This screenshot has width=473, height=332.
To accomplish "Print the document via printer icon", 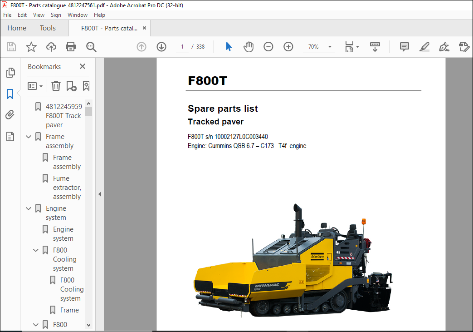I will point(71,47).
